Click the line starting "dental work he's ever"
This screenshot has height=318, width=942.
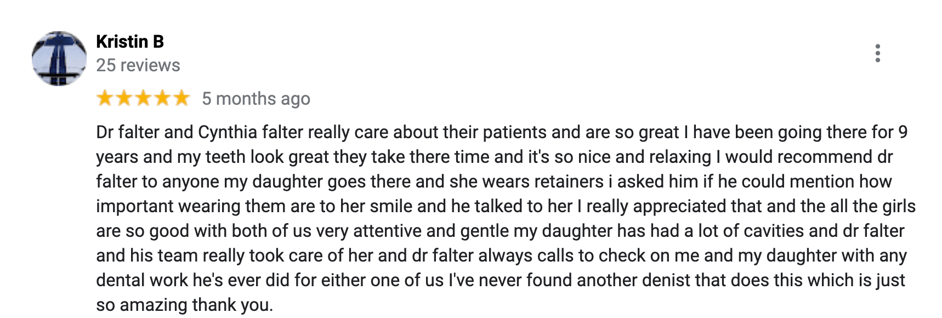[499, 280]
